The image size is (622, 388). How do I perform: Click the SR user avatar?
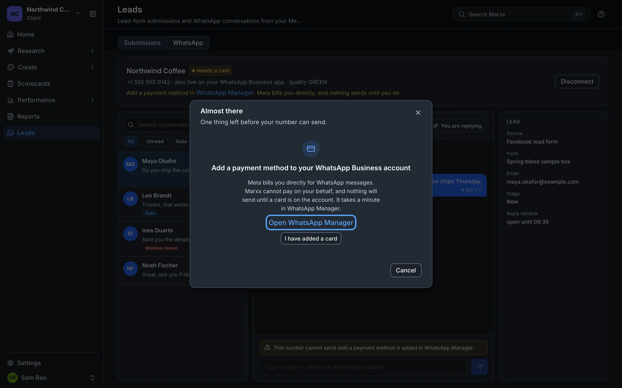click(x=12, y=378)
